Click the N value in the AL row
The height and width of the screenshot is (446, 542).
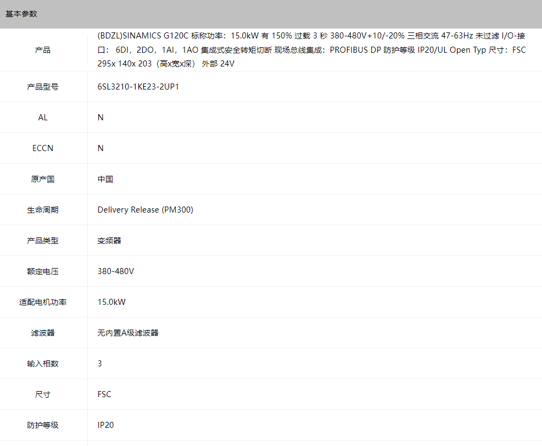pos(100,118)
